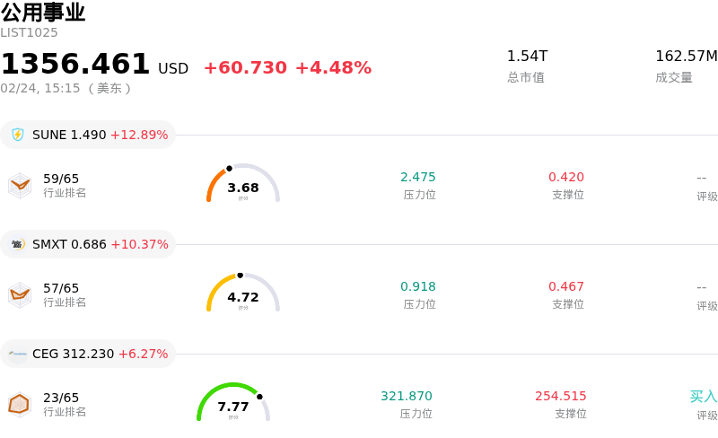The image size is (718, 438).
Task: Click SUNE's radar chart ranking icon
Action: [x=20, y=185]
